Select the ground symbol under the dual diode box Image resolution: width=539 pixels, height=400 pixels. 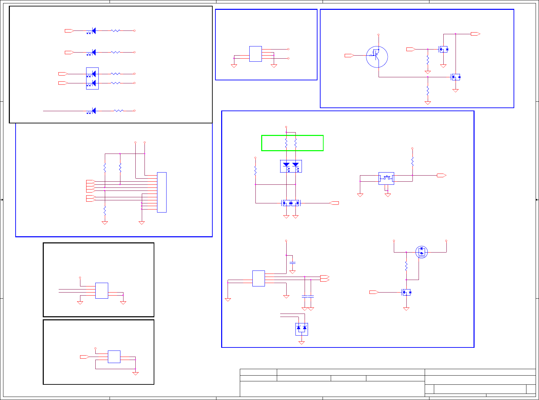pyautogui.click(x=302, y=343)
